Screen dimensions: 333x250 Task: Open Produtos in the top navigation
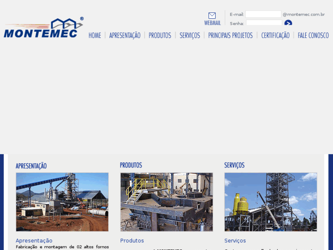tap(160, 35)
